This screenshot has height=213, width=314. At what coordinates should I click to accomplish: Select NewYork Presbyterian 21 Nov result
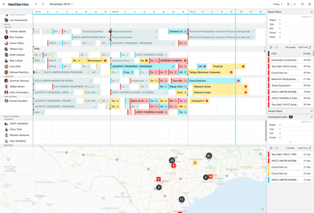[290, 79]
